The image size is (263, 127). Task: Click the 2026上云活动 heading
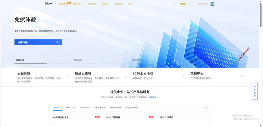click(143, 73)
